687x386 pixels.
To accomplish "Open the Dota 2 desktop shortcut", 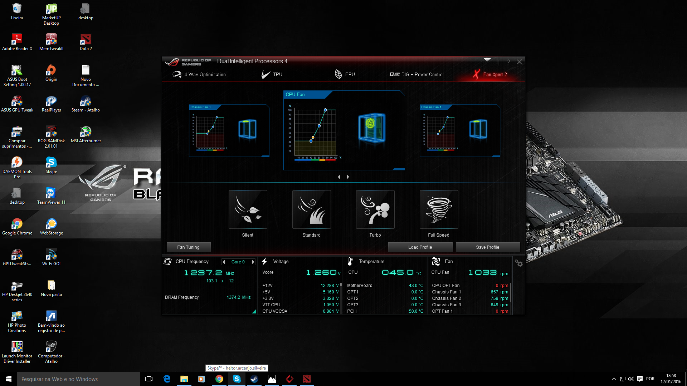I will point(86,43).
